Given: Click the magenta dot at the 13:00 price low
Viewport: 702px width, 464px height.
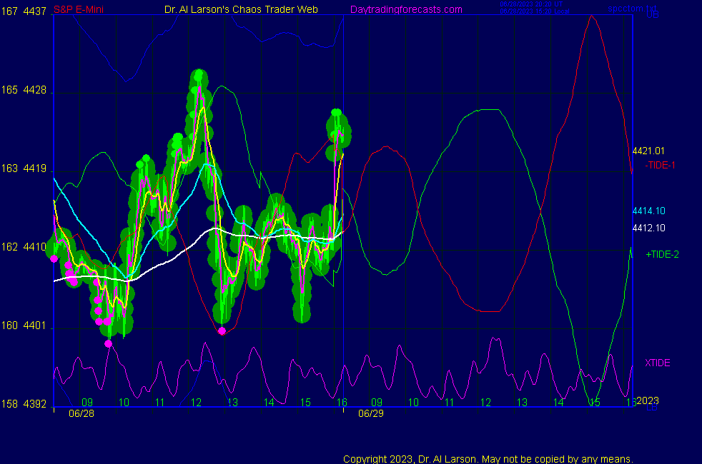Looking at the screenshot, I should 222,331.
